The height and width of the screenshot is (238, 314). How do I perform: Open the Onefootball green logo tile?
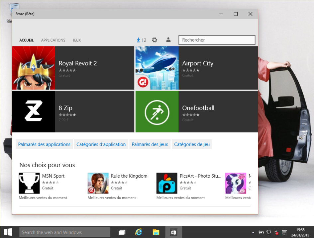click(157, 112)
